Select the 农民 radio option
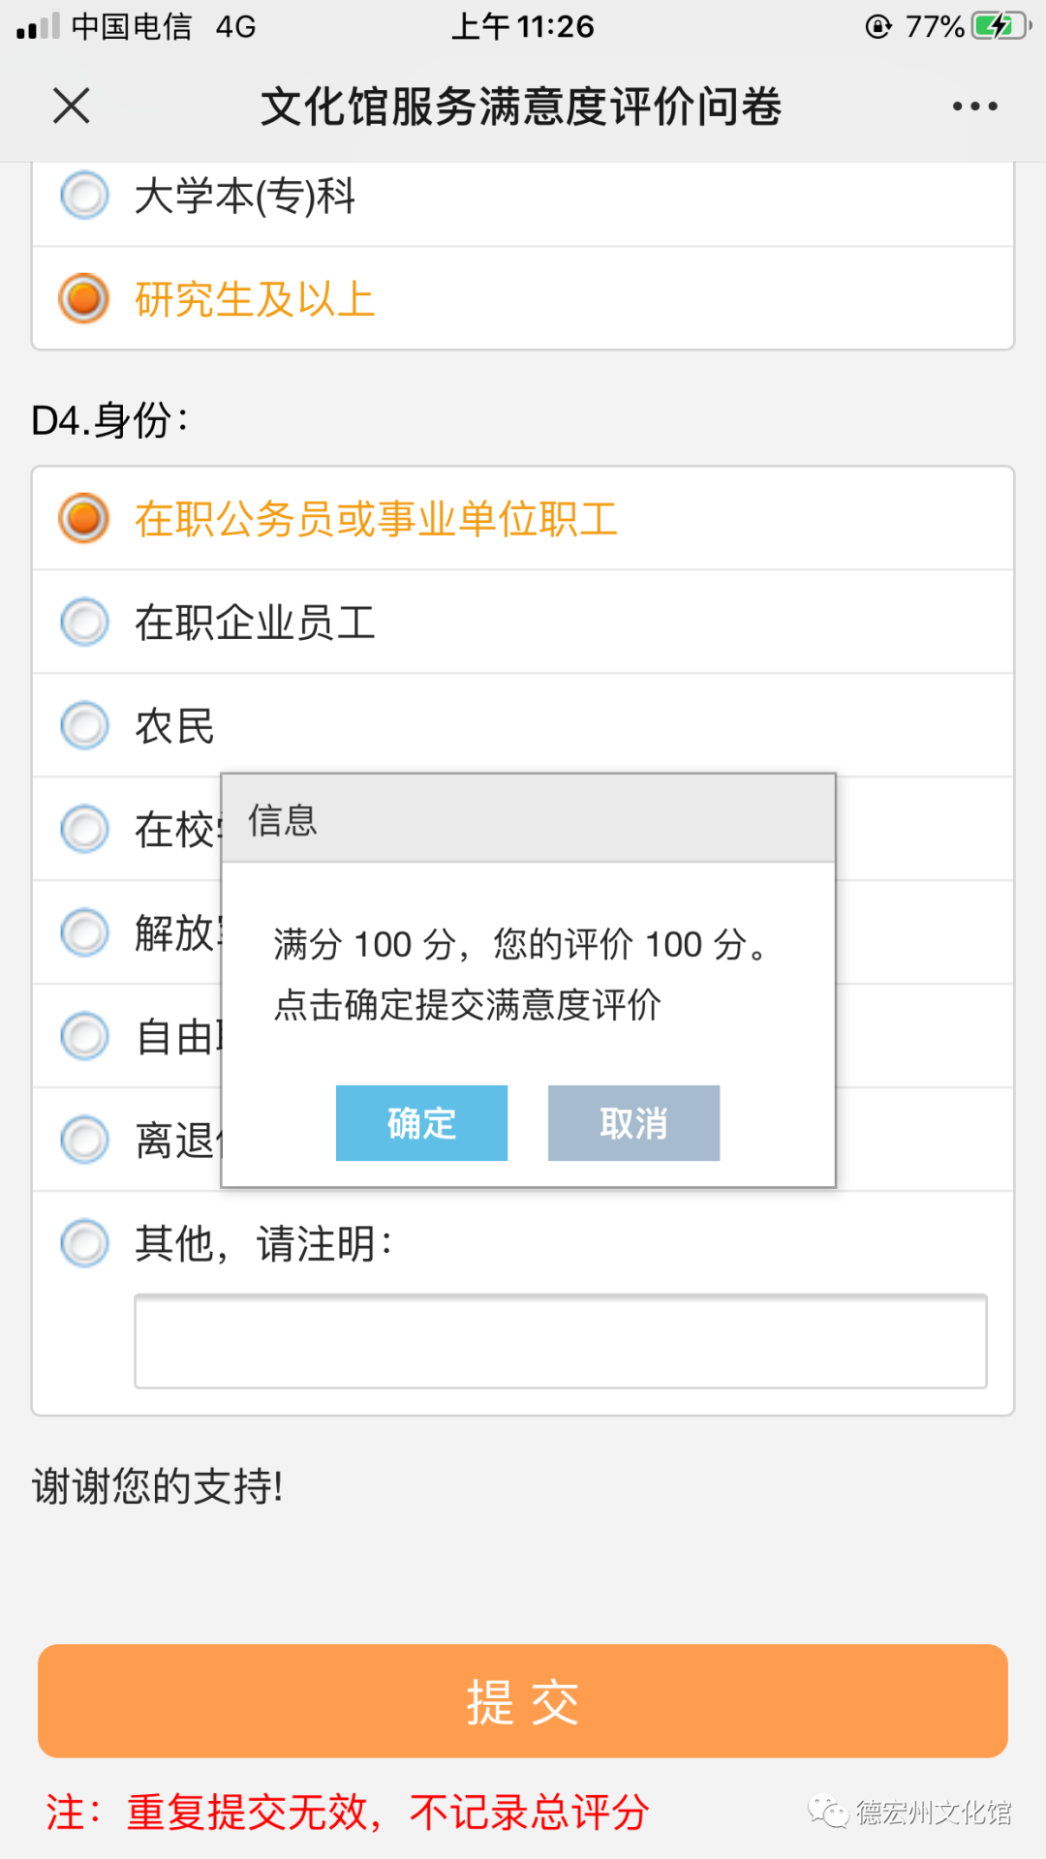 [x=84, y=725]
